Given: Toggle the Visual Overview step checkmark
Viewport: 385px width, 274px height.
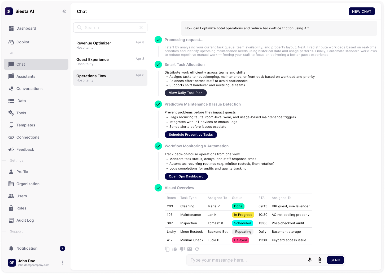Looking at the screenshot, I should point(158,188).
